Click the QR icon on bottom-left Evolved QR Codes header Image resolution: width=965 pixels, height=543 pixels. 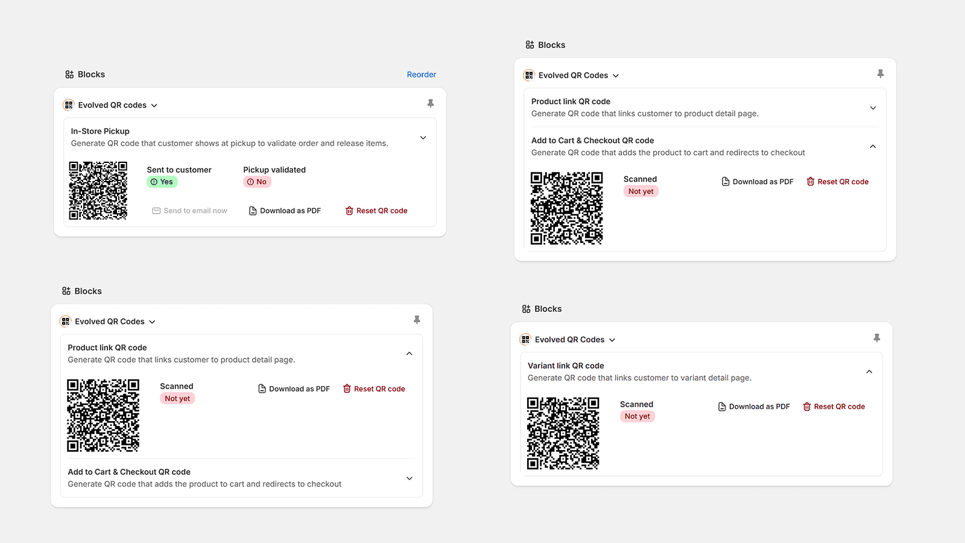pyautogui.click(x=65, y=321)
